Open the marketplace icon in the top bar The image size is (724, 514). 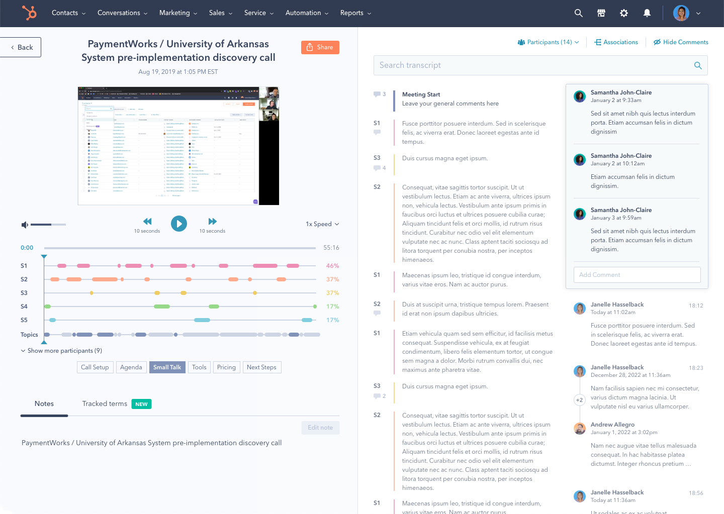601,13
